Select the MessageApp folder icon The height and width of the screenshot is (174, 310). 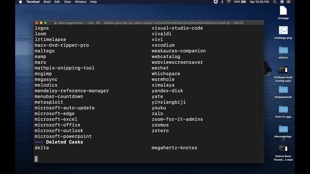(283, 129)
